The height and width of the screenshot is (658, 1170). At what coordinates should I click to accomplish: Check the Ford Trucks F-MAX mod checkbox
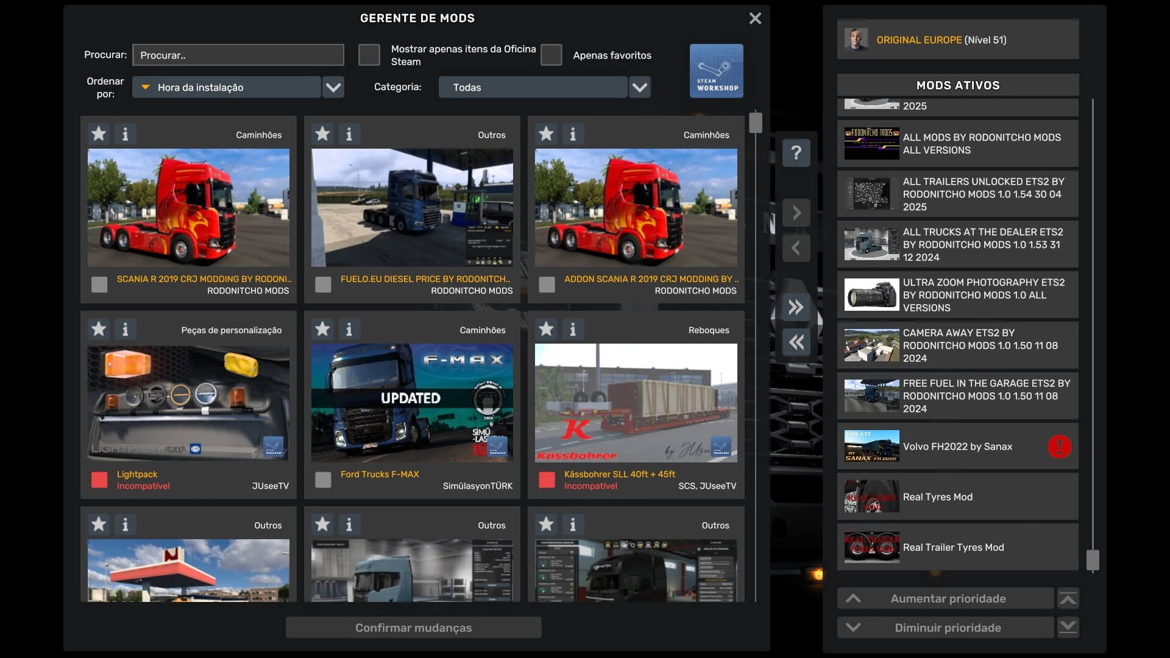tap(323, 480)
